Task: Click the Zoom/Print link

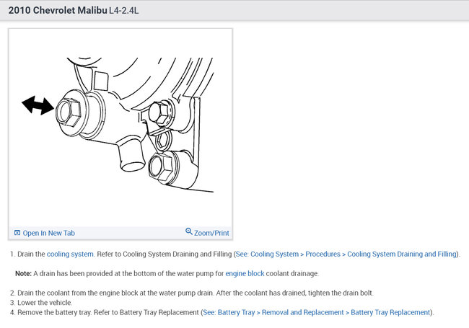Action: pyautogui.click(x=211, y=233)
